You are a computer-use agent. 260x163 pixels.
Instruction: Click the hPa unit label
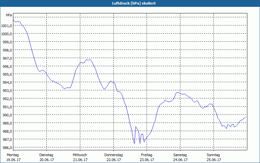(9, 15)
